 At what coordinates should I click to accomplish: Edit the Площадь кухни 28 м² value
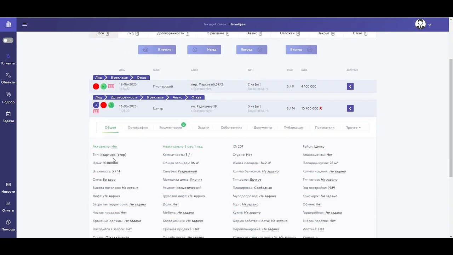(x=333, y=163)
